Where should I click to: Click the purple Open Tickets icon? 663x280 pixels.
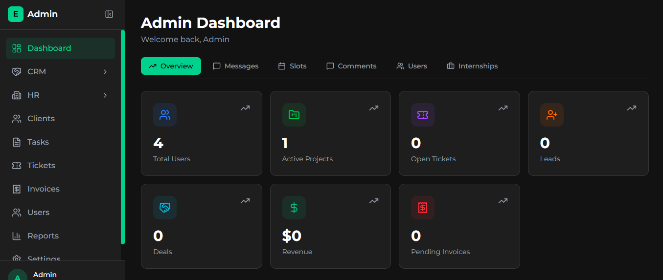(x=423, y=115)
